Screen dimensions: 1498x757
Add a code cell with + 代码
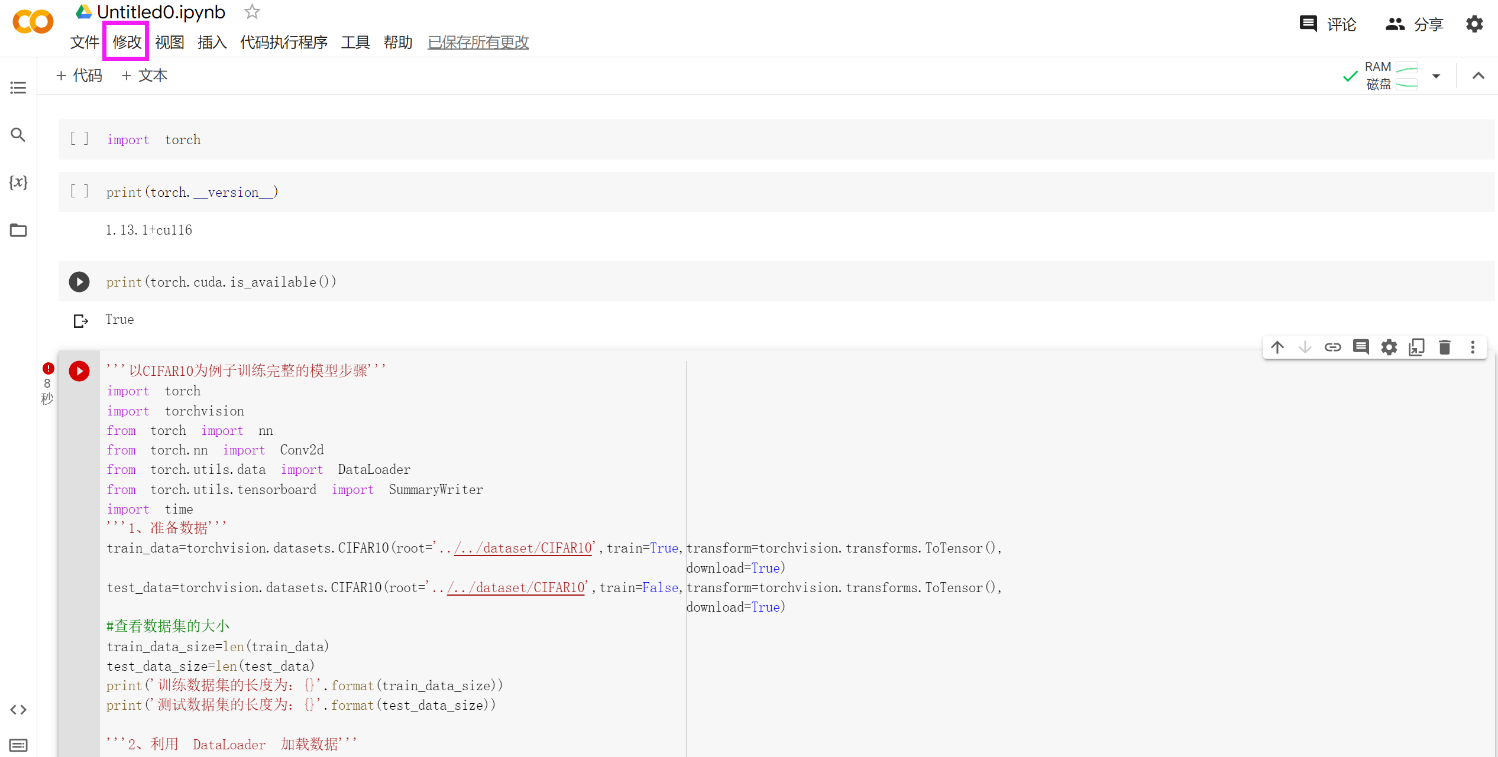tap(79, 76)
